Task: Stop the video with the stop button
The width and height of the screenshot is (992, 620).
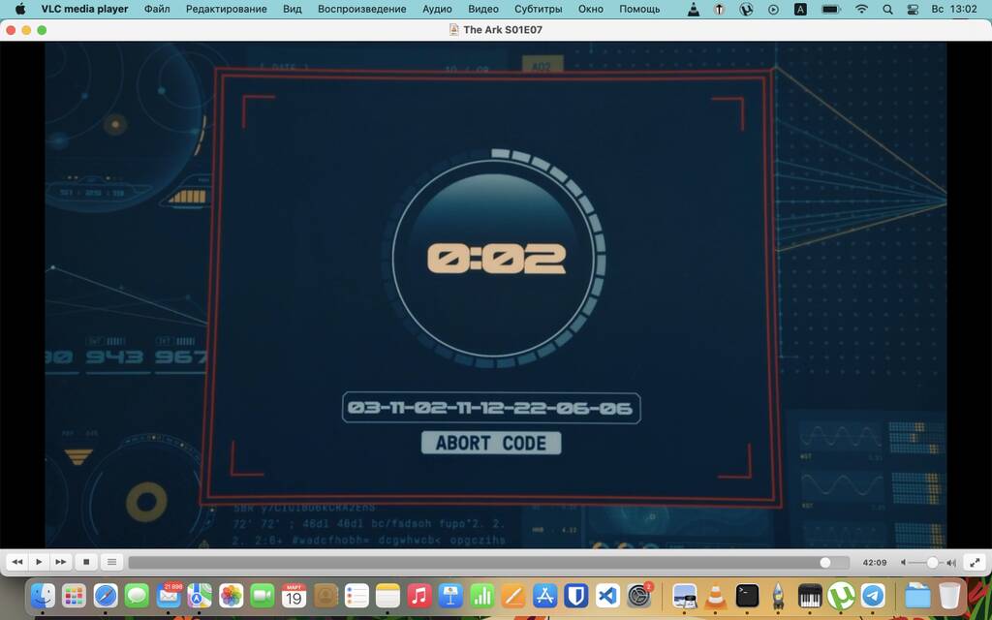Action: coord(86,562)
